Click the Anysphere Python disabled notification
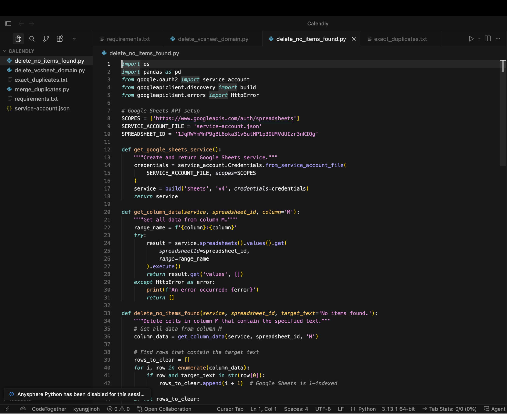The height and width of the screenshot is (414, 507). (77, 394)
